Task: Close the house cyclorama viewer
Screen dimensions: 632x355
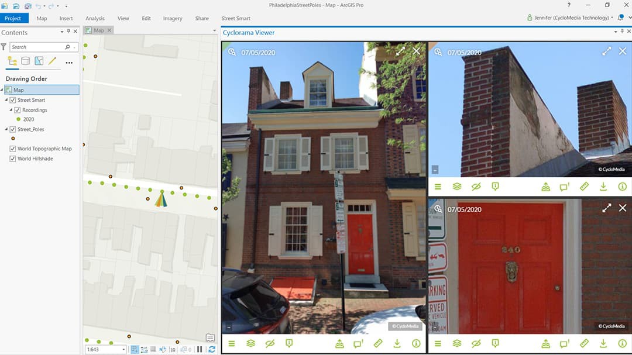Action: 417,51
